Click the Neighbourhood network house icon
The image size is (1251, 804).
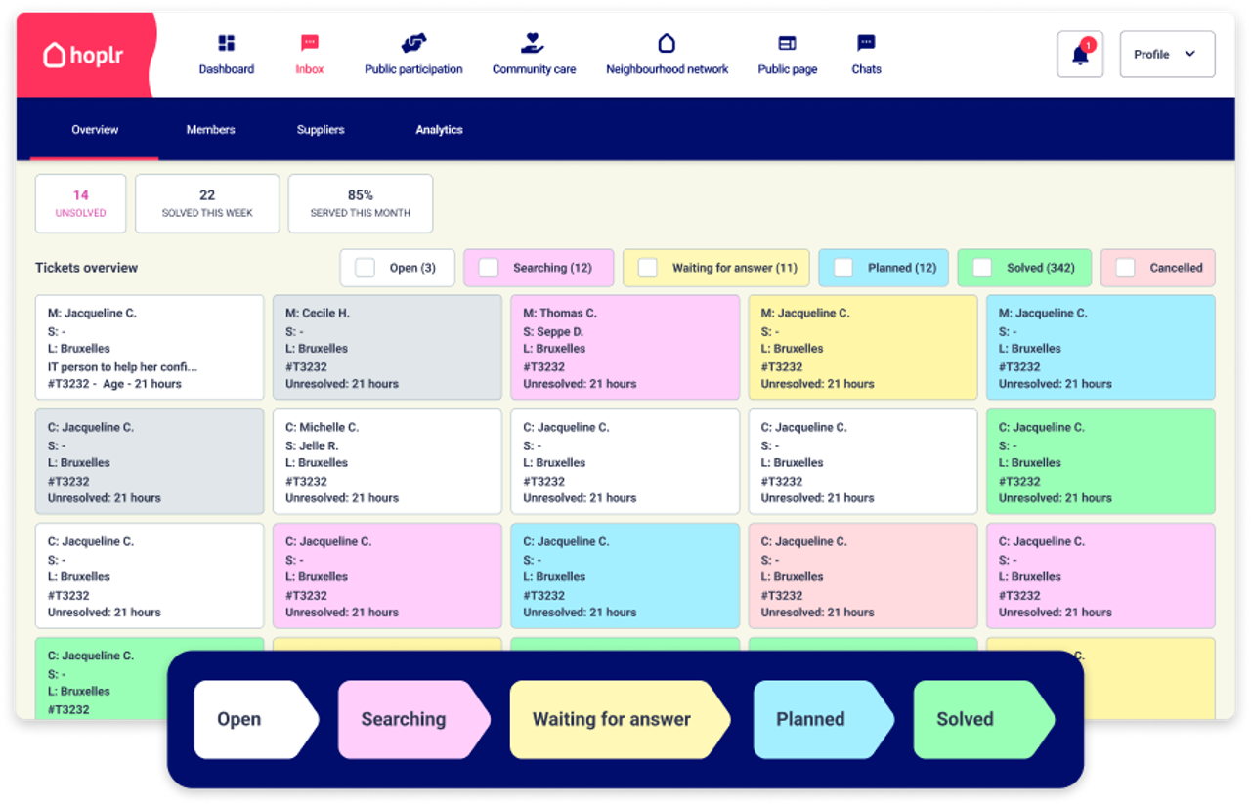(667, 43)
